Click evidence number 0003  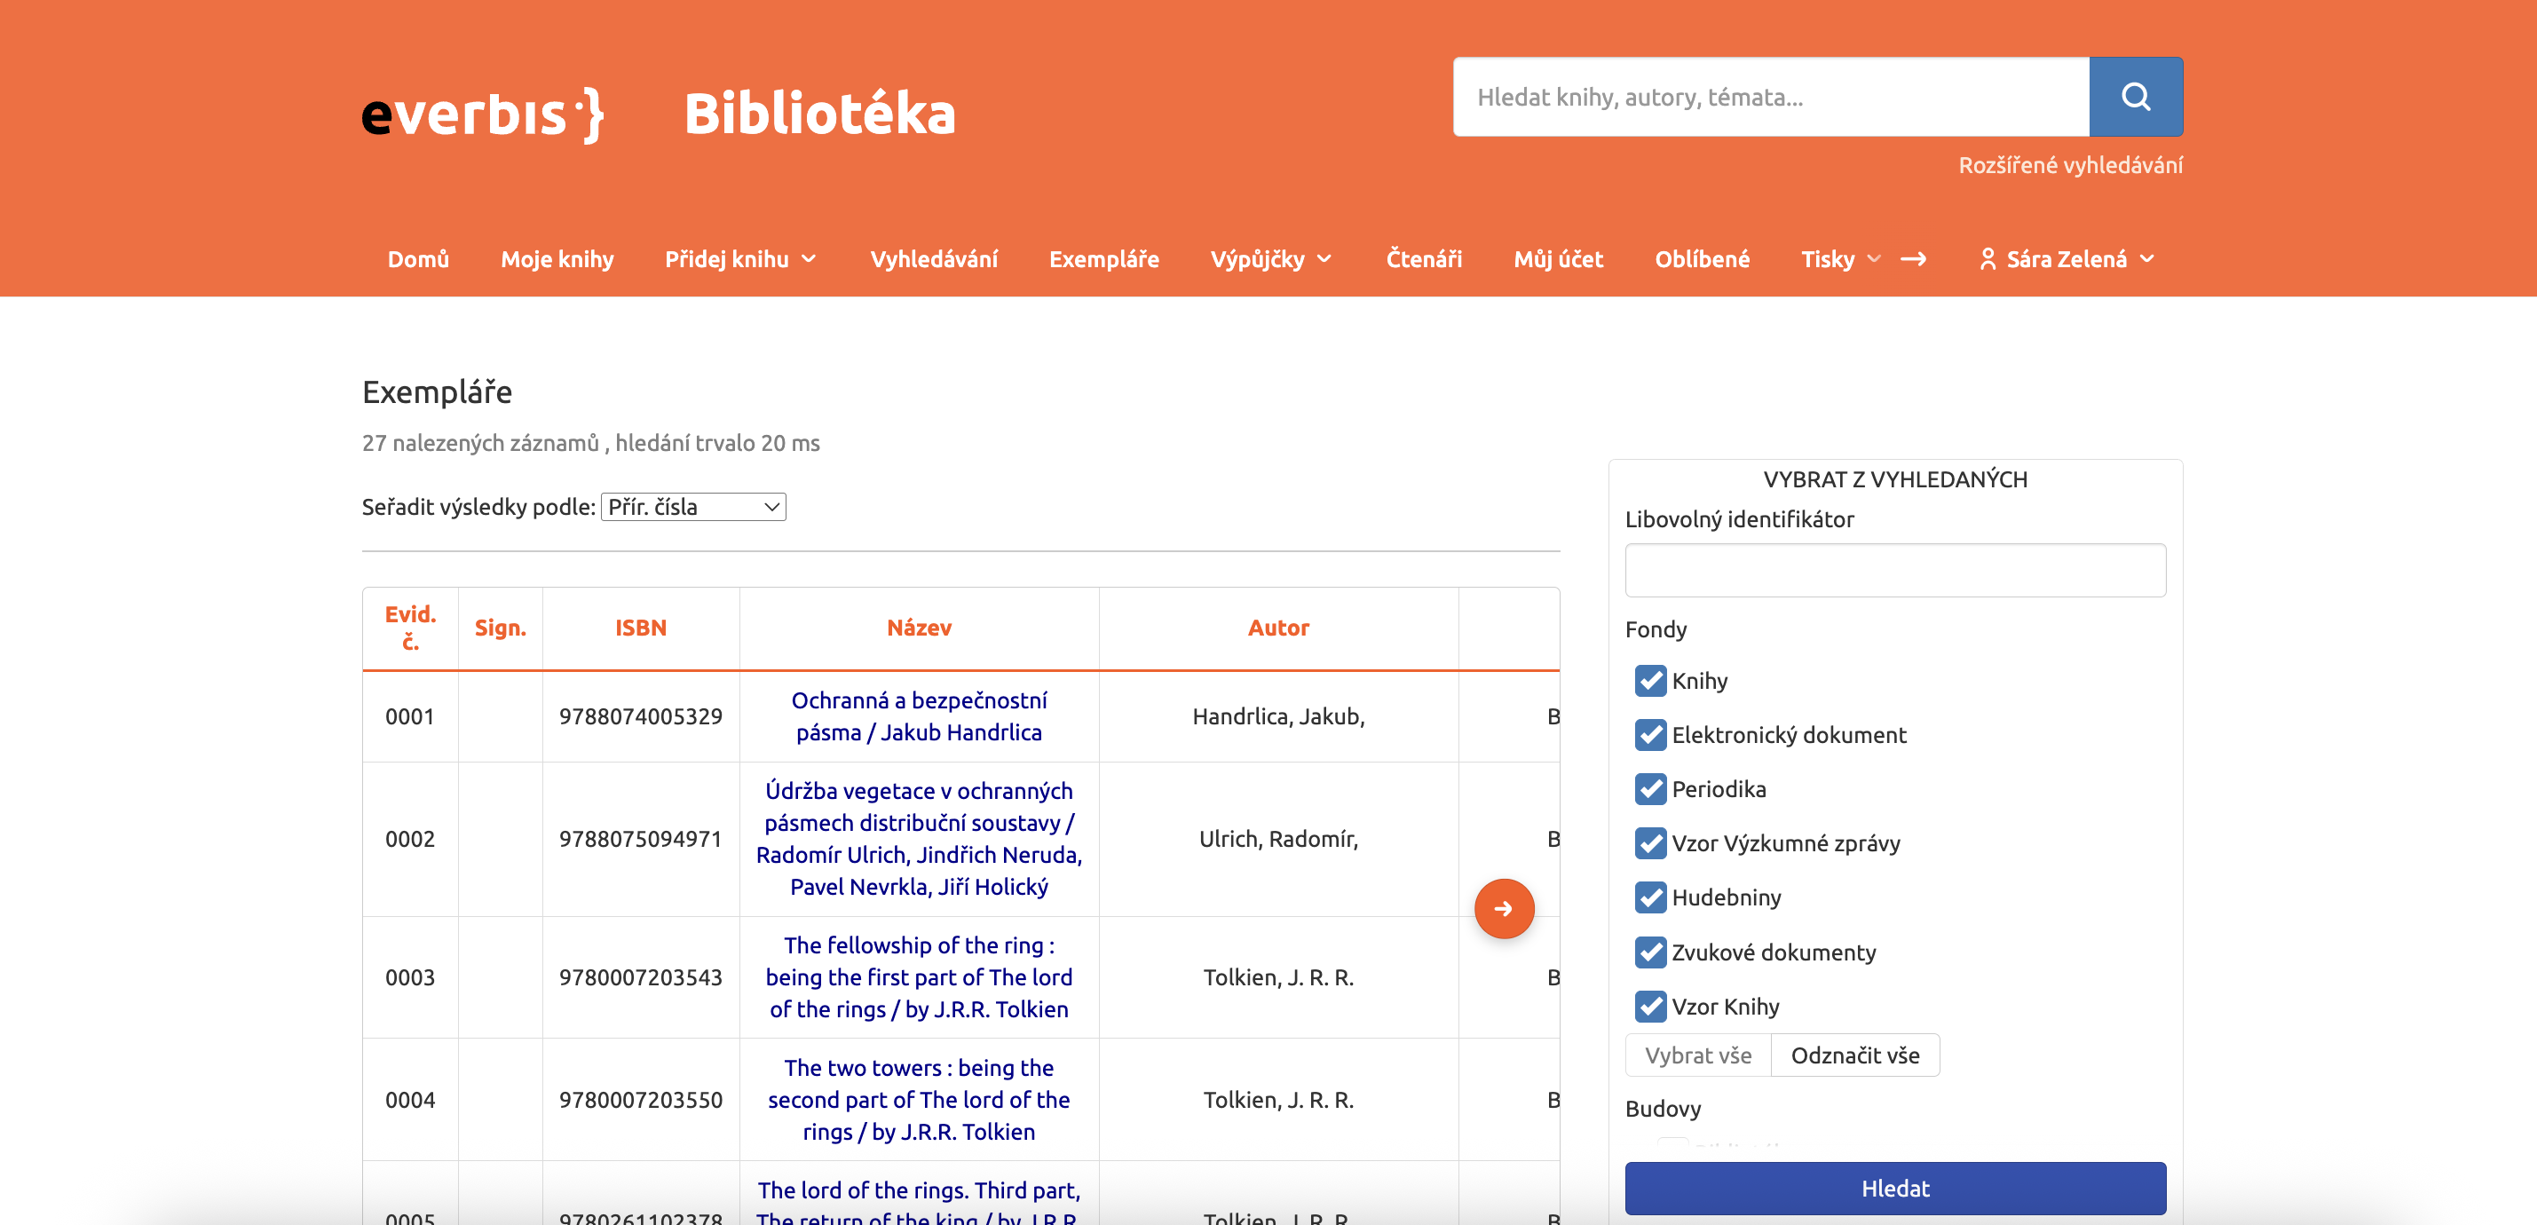pyautogui.click(x=410, y=978)
